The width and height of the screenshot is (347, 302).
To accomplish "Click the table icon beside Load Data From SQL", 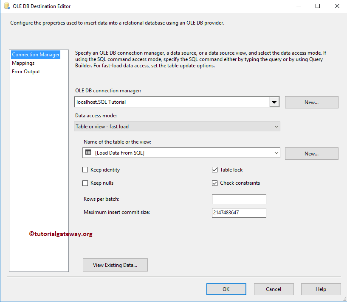I will click(88, 152).
